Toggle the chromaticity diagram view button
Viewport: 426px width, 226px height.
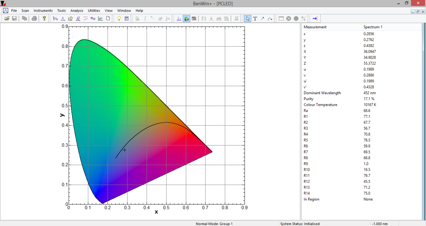click(x=186, y=18)
